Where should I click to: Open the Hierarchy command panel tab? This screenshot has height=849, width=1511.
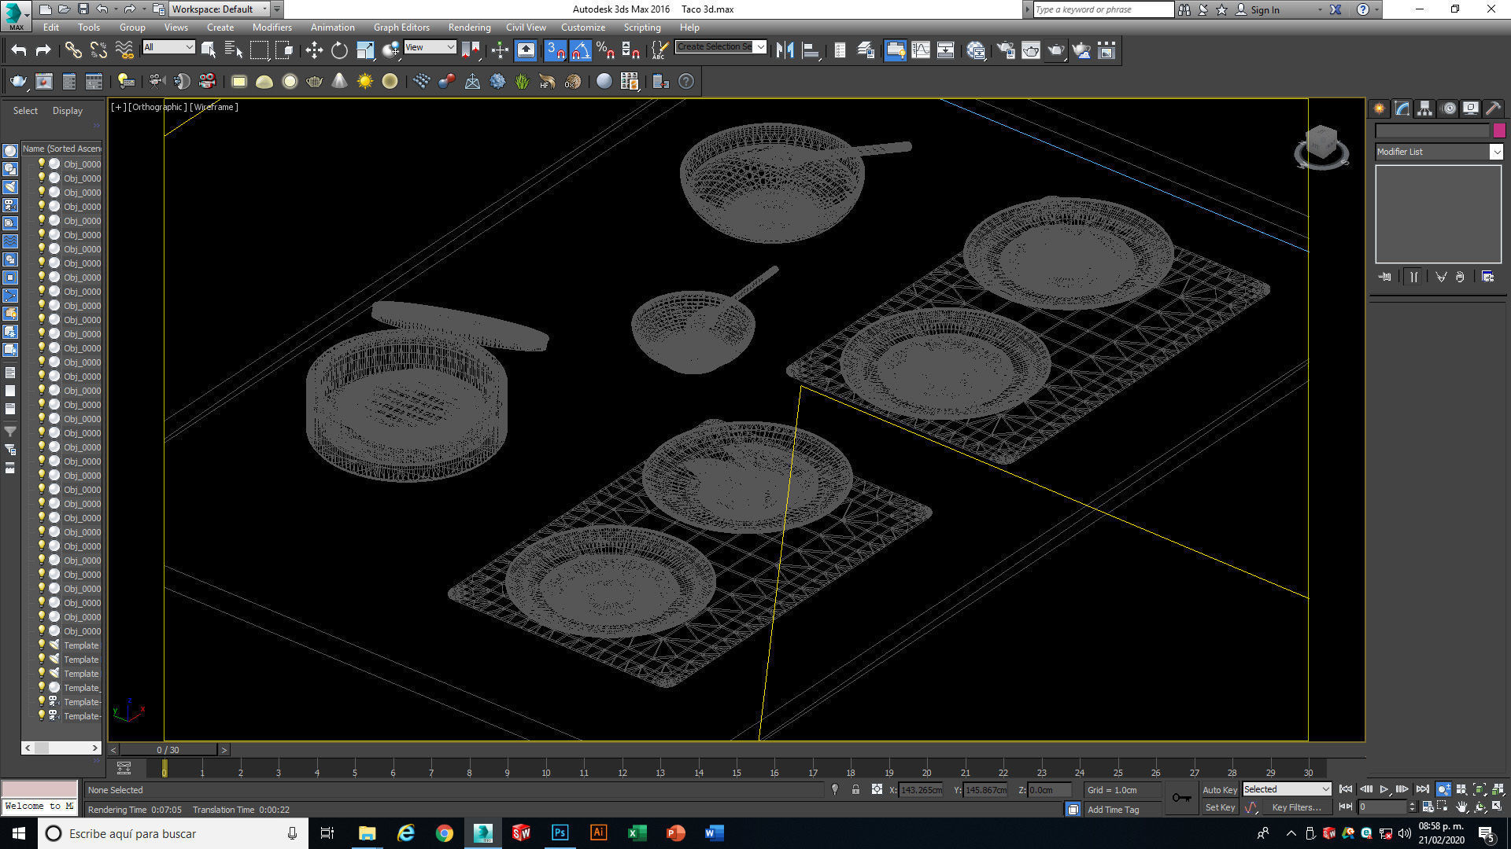point(1425,108)
